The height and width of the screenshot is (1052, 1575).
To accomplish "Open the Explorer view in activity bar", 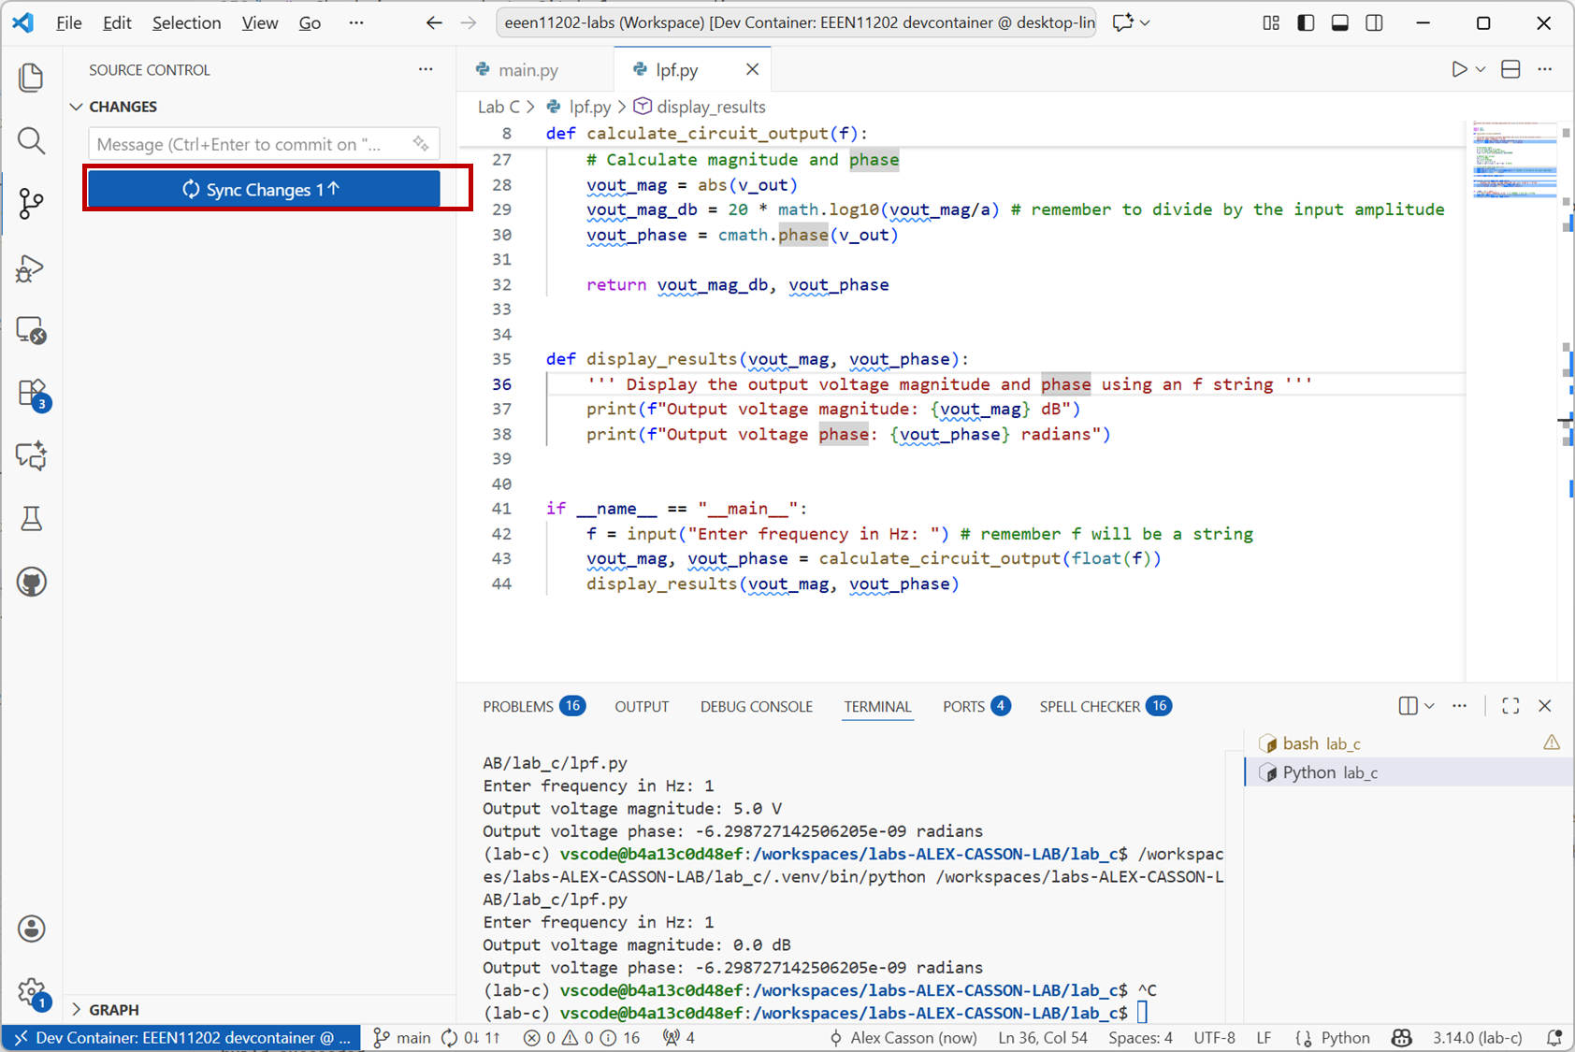I will (31, 78).
